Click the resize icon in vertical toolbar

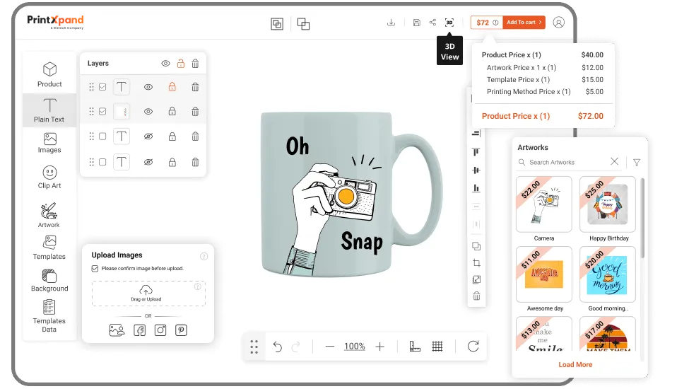(476, 279)
